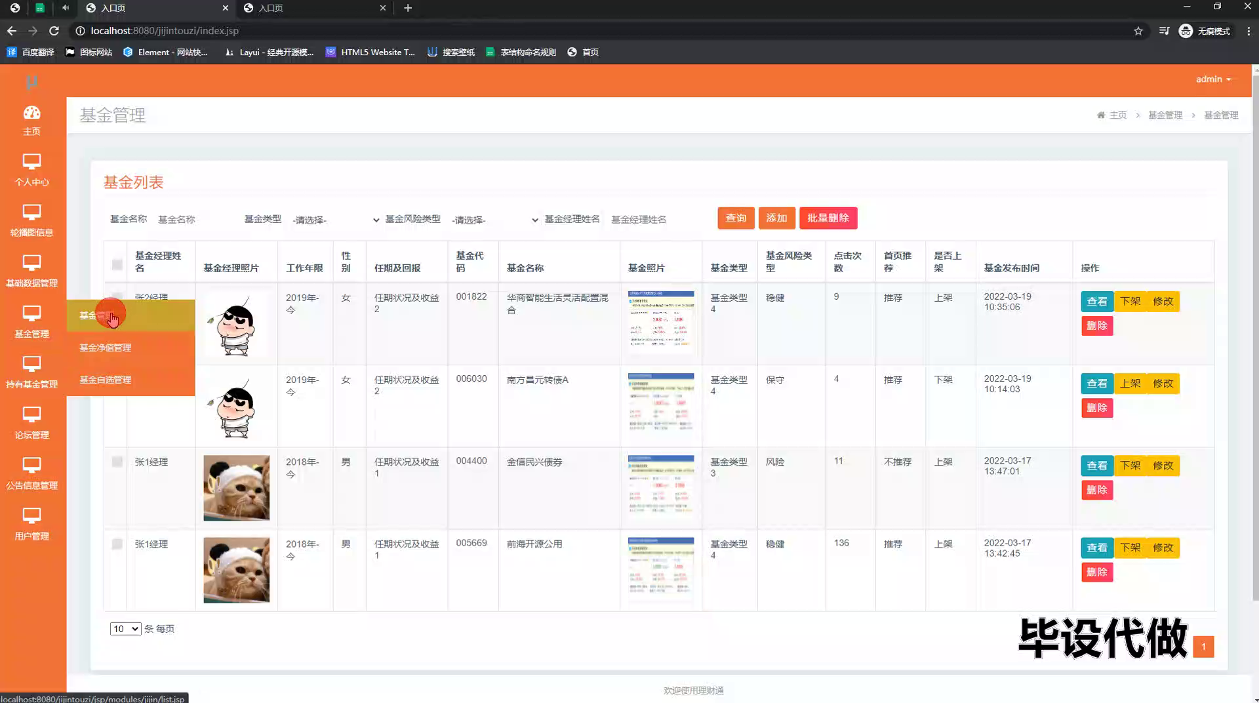Click 修改 for fund 006030
Screen dimensions: 1259x703
click(x=1163, y=384)
